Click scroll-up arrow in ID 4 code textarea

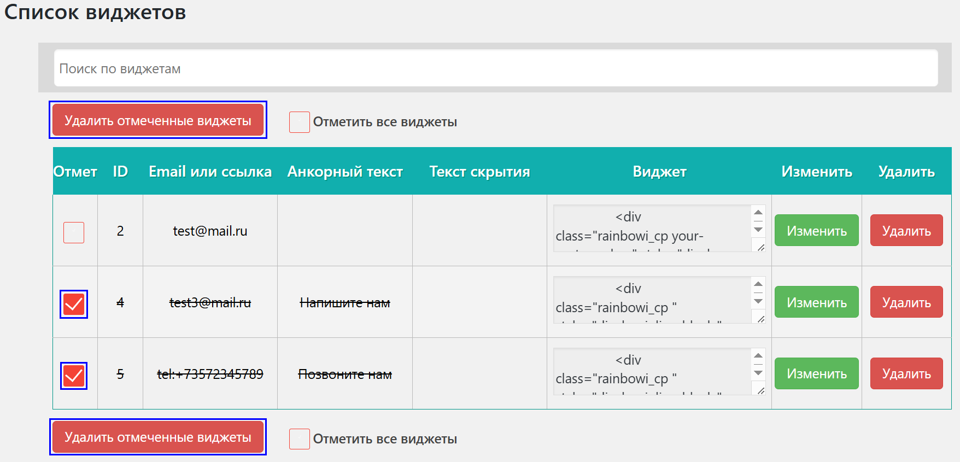click(x=758, y=284)
